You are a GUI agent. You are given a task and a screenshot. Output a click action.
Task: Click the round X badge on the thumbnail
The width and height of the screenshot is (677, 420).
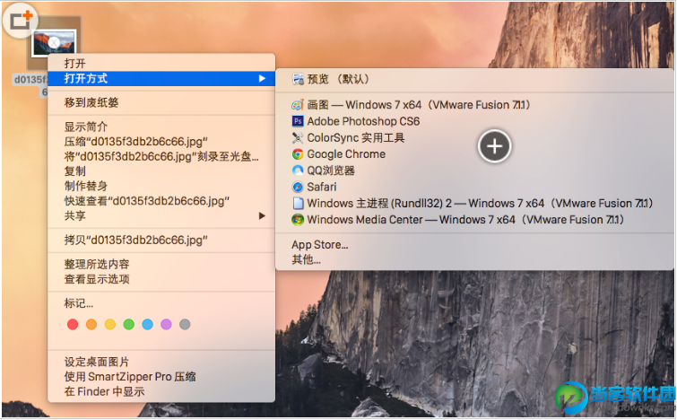54,42
